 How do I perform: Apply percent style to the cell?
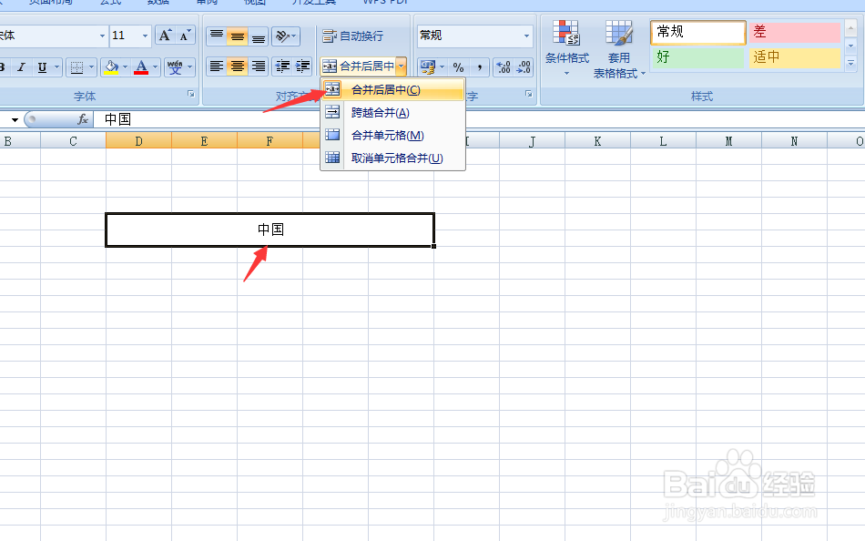click(x=459, y=66)
